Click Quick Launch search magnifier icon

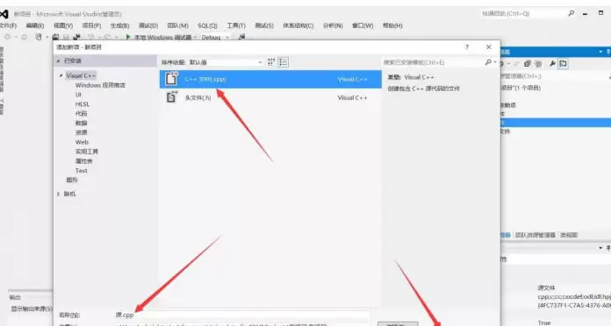point(571,14)
